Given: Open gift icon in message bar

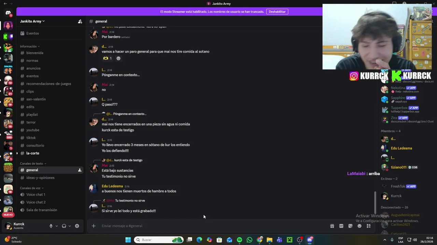Looking at the screenshot, I should point(332,226).
